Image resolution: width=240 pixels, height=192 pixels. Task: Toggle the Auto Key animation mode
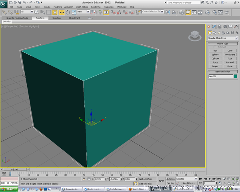[170, 179]
